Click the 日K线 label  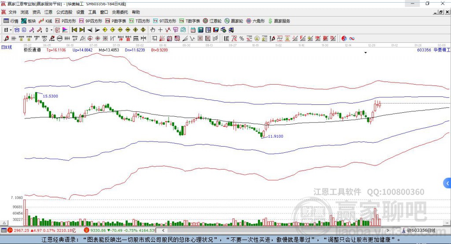tap(6, 47)
